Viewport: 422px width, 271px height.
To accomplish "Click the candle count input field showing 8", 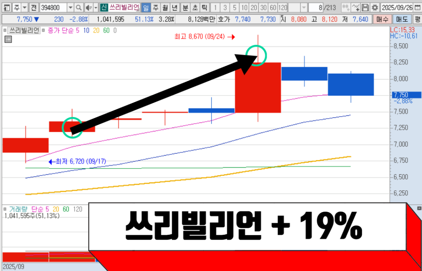I will [x=321, y=8].
